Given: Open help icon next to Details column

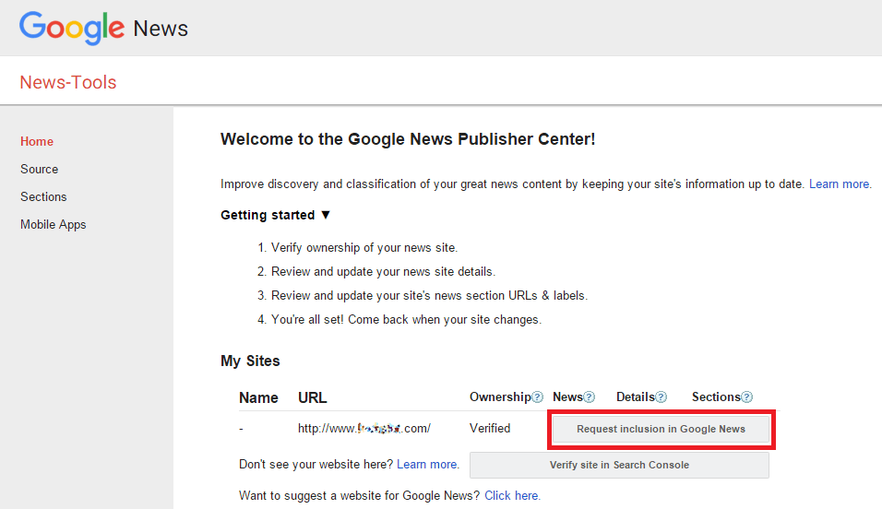Looking at the screenshot, I should tap(661, 397).
